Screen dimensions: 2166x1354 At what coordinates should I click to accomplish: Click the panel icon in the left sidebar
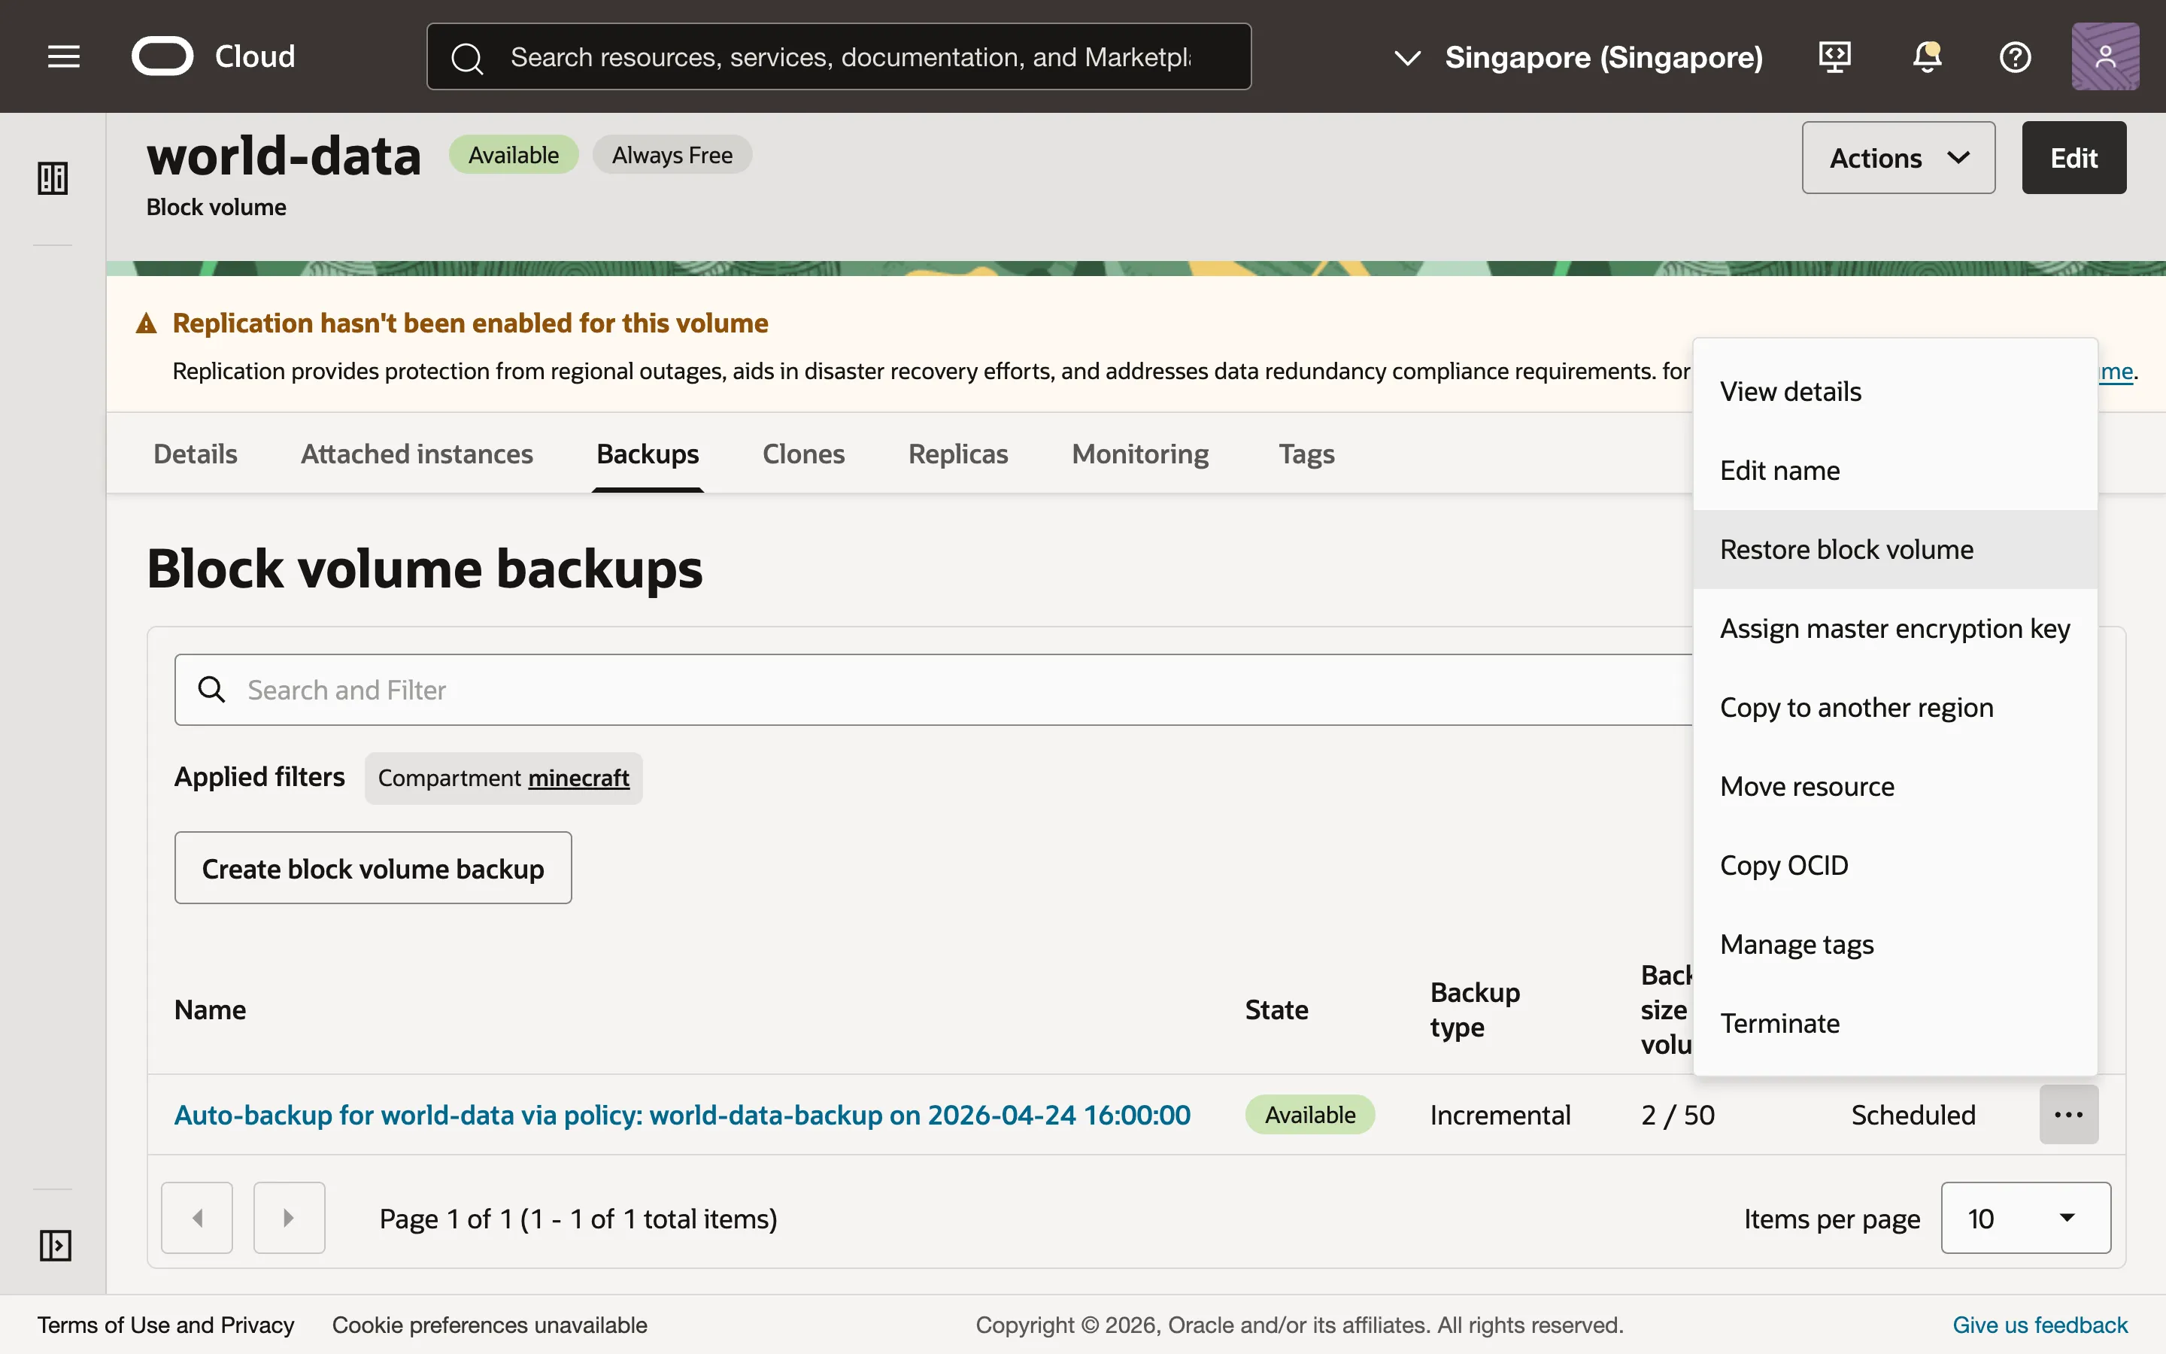52,178
